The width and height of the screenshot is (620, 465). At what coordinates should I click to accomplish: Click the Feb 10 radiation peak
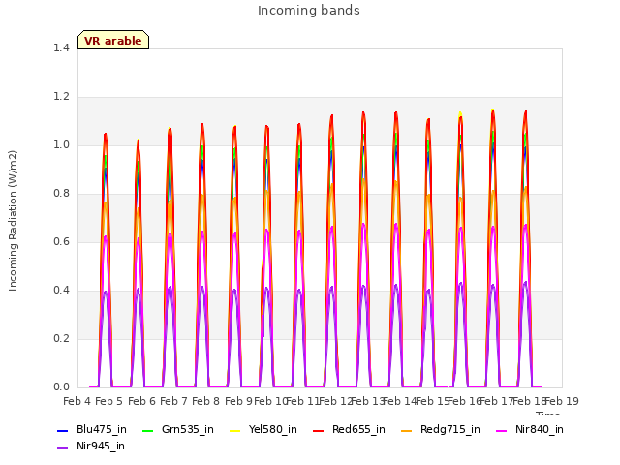pos(267,127)
